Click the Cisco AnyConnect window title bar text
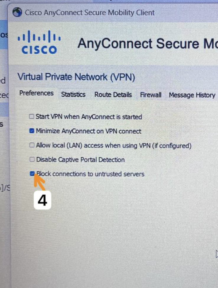The height and width of the screenshot is (288, 218). coord(90,13)
